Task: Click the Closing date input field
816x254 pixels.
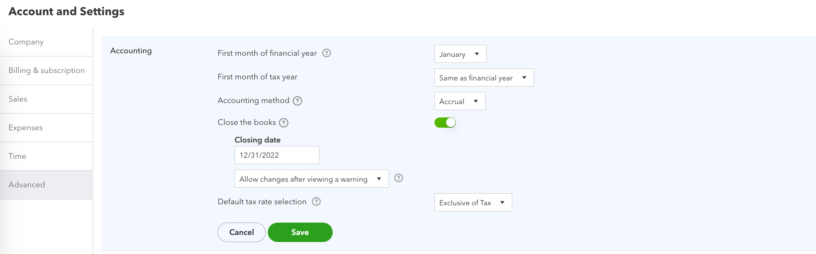Action: point(277,155)
